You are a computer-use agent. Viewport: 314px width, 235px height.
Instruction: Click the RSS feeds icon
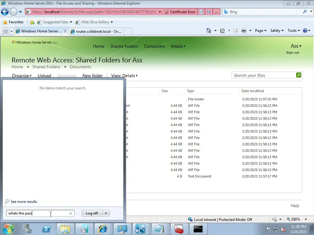tap(222, 31)
